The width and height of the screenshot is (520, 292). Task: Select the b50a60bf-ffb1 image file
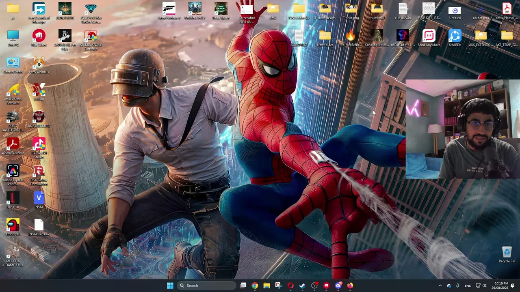click(403, 38)
